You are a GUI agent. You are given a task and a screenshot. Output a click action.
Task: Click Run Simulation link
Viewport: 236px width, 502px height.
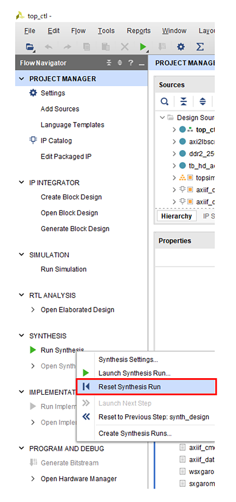click(x=63, y=269)
